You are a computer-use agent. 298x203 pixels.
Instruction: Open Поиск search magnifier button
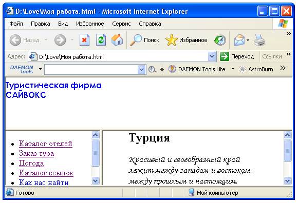click(x=144, y=40)
